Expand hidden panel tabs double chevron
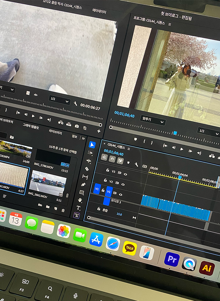Image resolution: width=220 pixels, height=301 pixels. (83, 138)
